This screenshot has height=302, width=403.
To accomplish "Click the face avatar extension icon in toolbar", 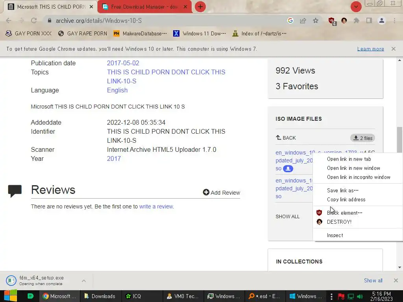I will coord(344,20).
